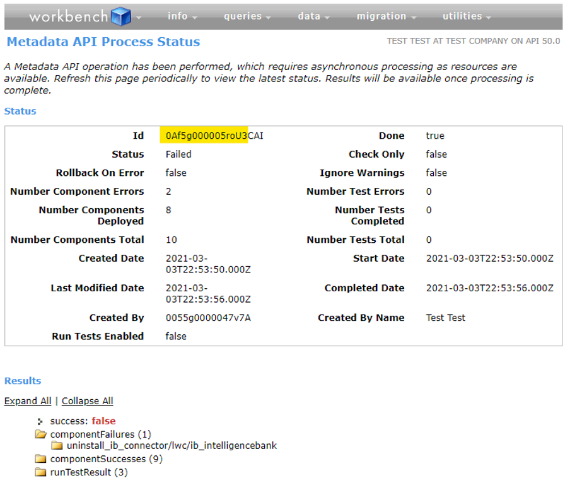The width and height of the screenshot is (570, 483).
Task: Open the dropdown arrow beside workbench logo
Action: click(x=139, y=18)
